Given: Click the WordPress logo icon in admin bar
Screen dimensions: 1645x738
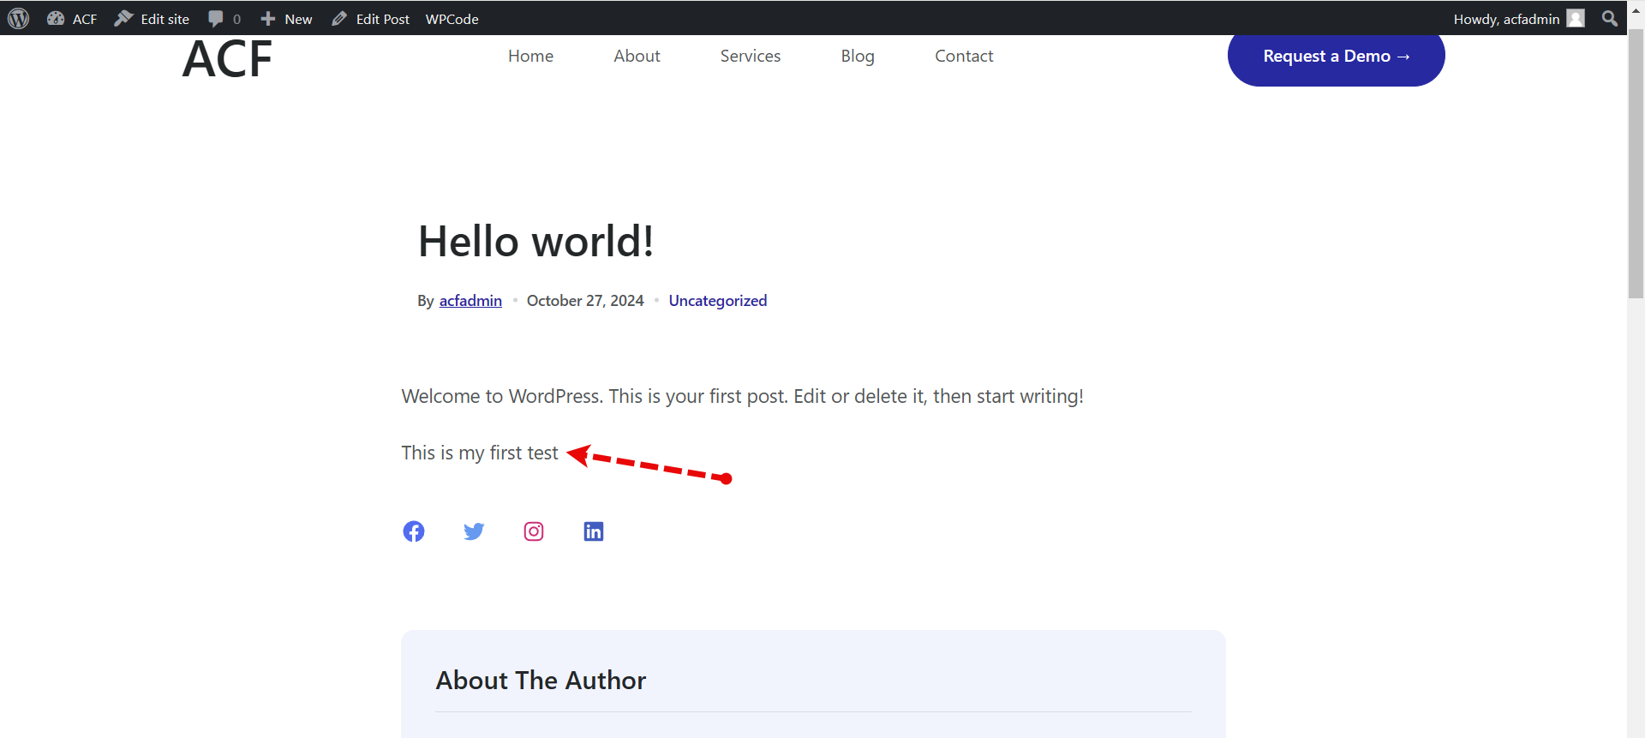Looking at the screenshot, I should pyautogui.click(x=19, y=18).
